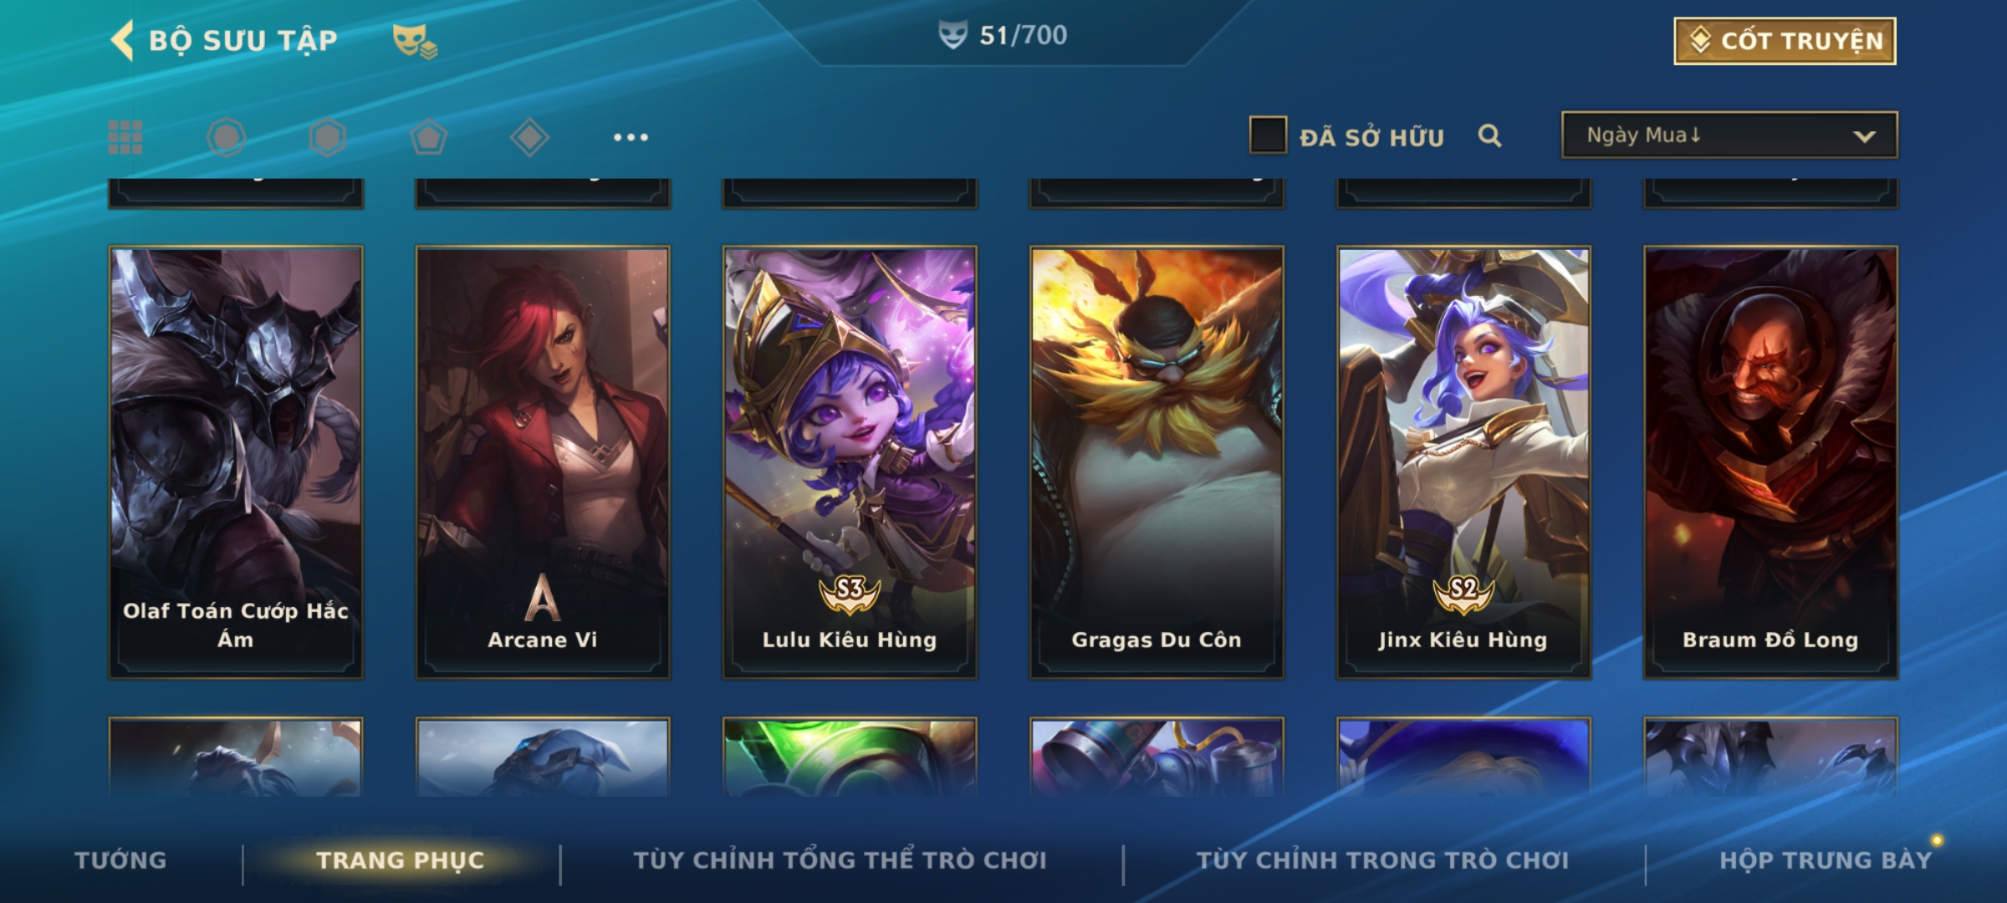Open Tùy Chỉnh Trong Trò Chơi tab
The width and height of the screenshot is (2007, 903).
tap(1382, 860)
